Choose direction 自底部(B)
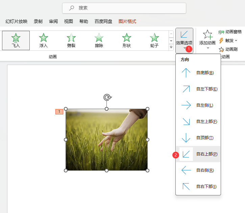The width and height of the screenshot is (245, 213). (x=198, y=73)
